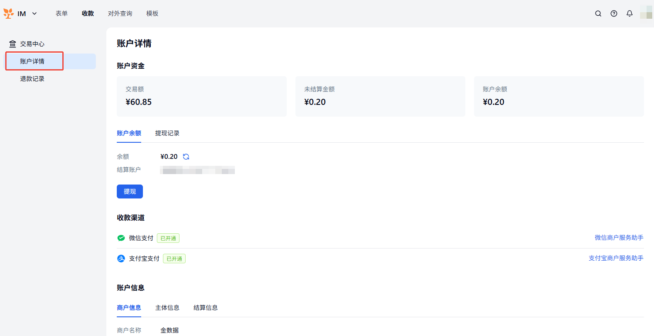This screenshot has height=336, width=654.
Task: Open the search icon in header
Action: coord(598,13)
